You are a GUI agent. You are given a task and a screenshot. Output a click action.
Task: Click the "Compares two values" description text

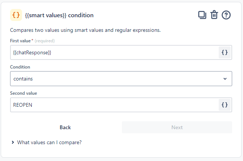85,30
